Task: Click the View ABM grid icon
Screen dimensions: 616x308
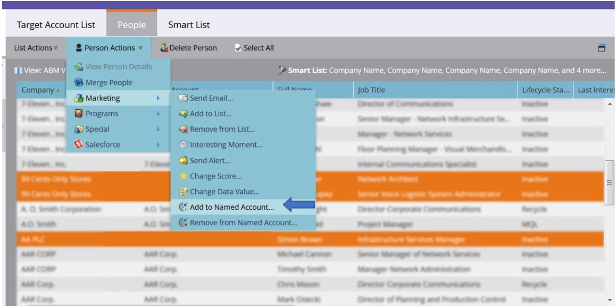Action: [18, 71]
